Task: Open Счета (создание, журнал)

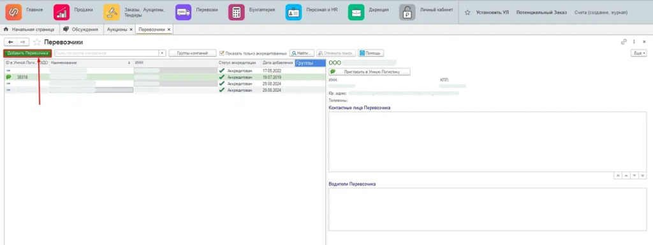Action: [601, 13]
